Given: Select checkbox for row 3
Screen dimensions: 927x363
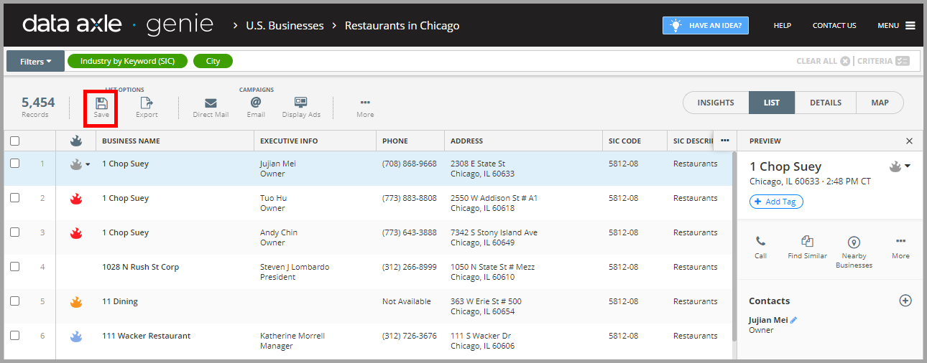Looking at the screenshot, I should click(15, 232).
